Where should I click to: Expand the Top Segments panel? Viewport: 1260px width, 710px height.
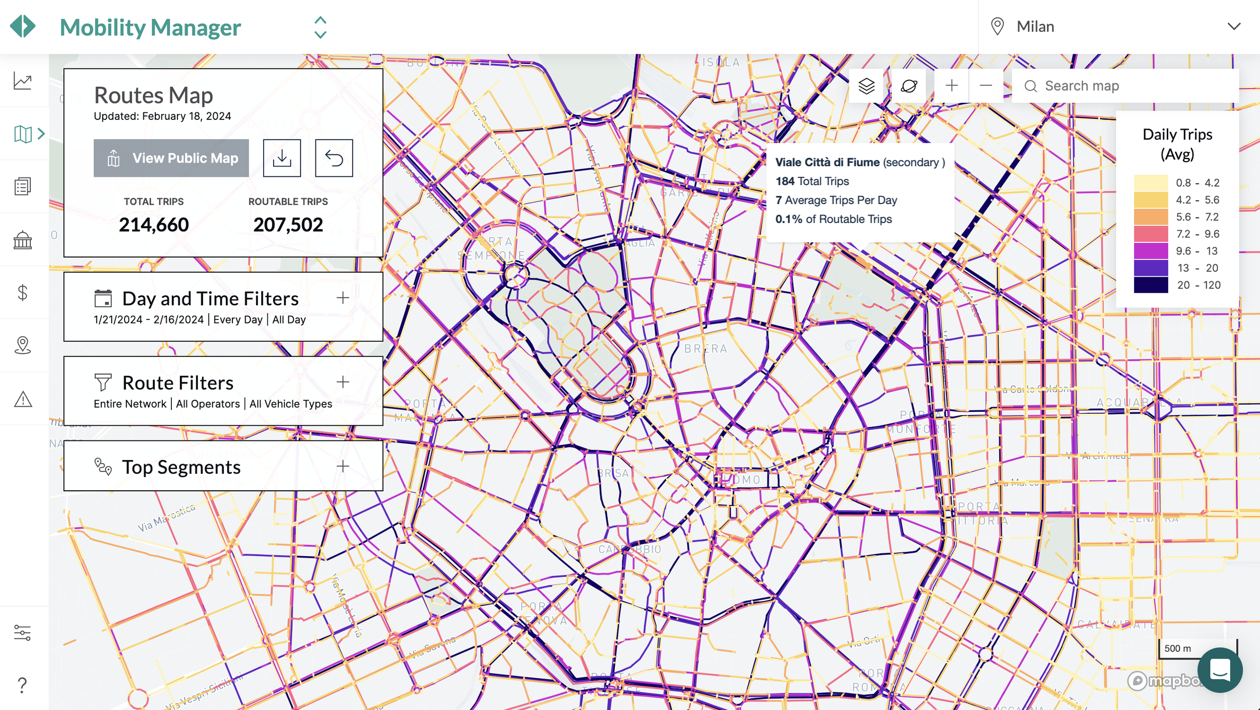point(343,466)
